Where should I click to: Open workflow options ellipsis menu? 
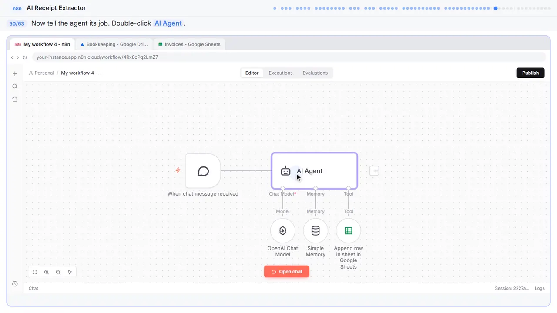coord(99,73)
